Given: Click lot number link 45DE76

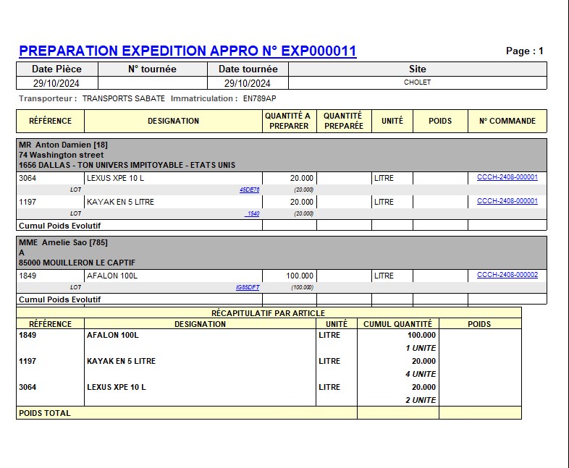Looking at the screenshot, I should (249, 190).
